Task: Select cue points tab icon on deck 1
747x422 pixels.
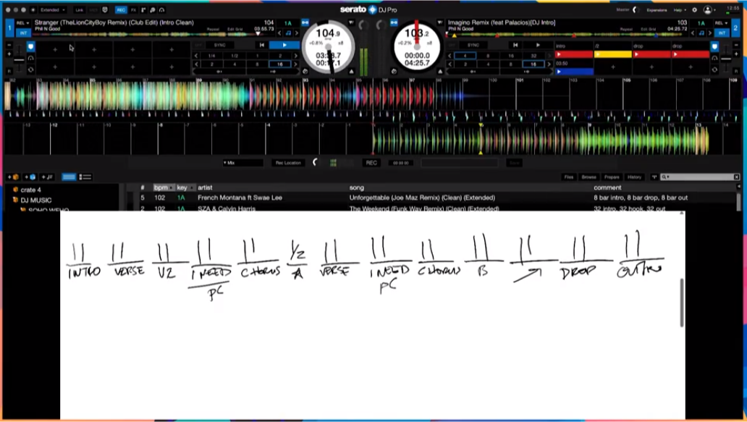Action: point(30,46)
